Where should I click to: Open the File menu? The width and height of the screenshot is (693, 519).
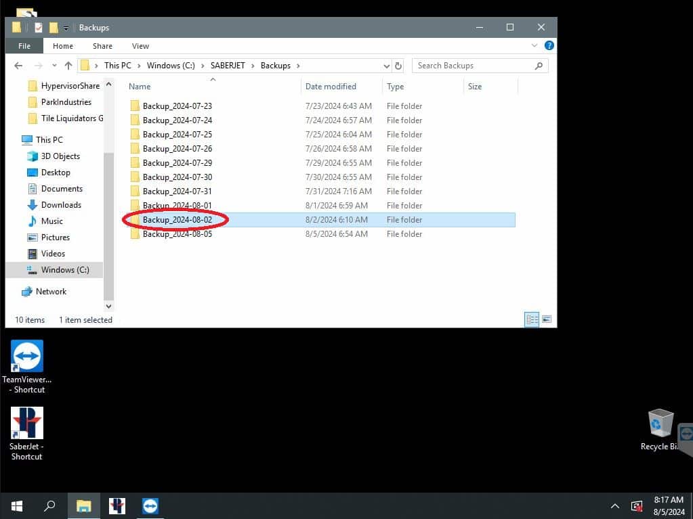tap(24, 46)
